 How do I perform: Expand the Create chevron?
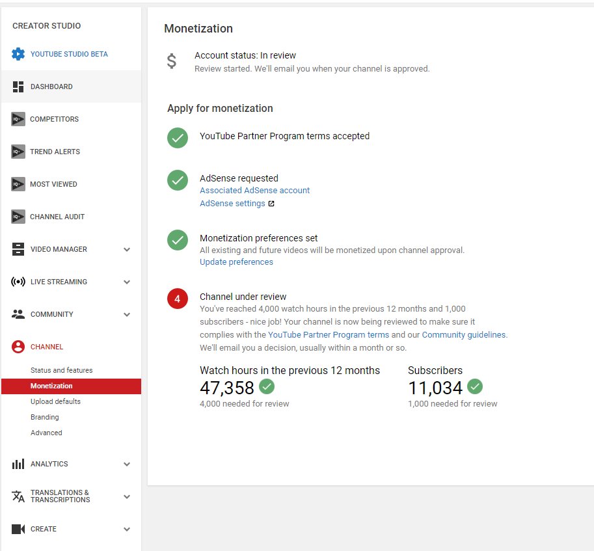(127, 530)
